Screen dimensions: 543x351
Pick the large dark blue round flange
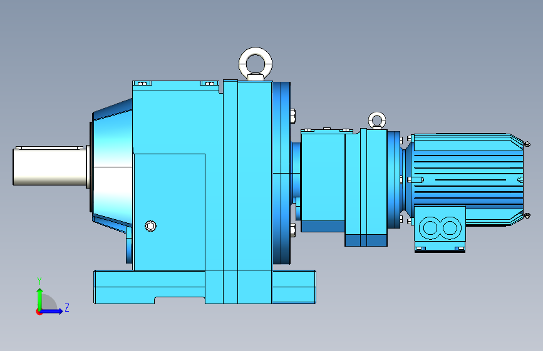[x=281, y=173]
